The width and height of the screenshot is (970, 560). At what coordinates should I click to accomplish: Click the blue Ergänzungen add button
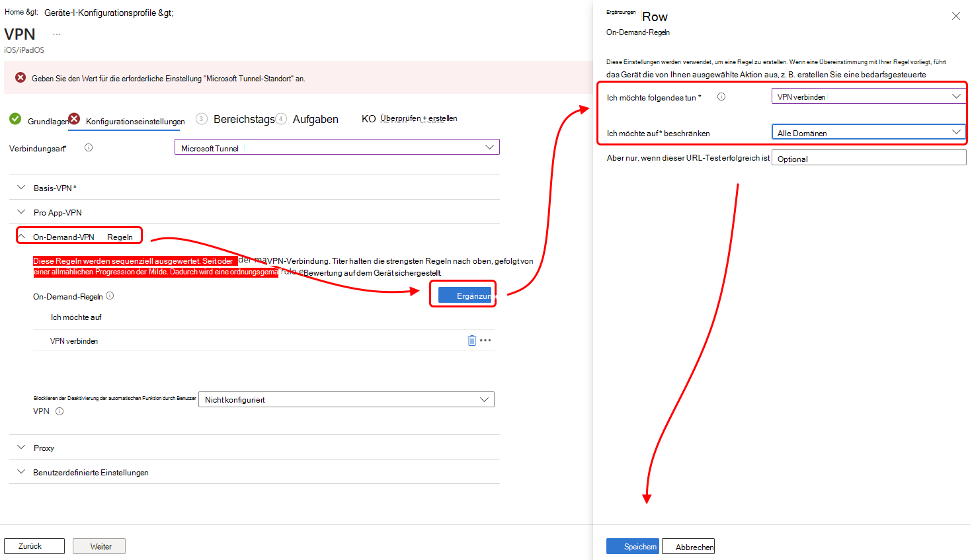pyautogui.click(x=465, y=296)
